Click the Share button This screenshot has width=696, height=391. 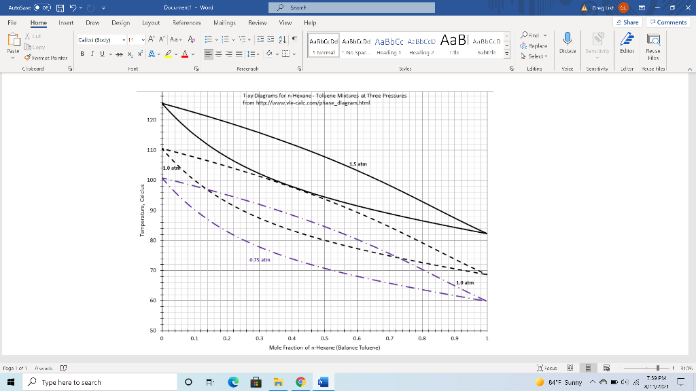coord(626,22)
